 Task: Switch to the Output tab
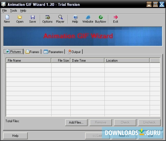coord(74,52)
